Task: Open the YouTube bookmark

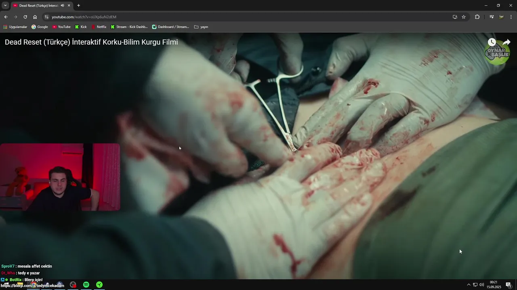Action: [61, 27]
